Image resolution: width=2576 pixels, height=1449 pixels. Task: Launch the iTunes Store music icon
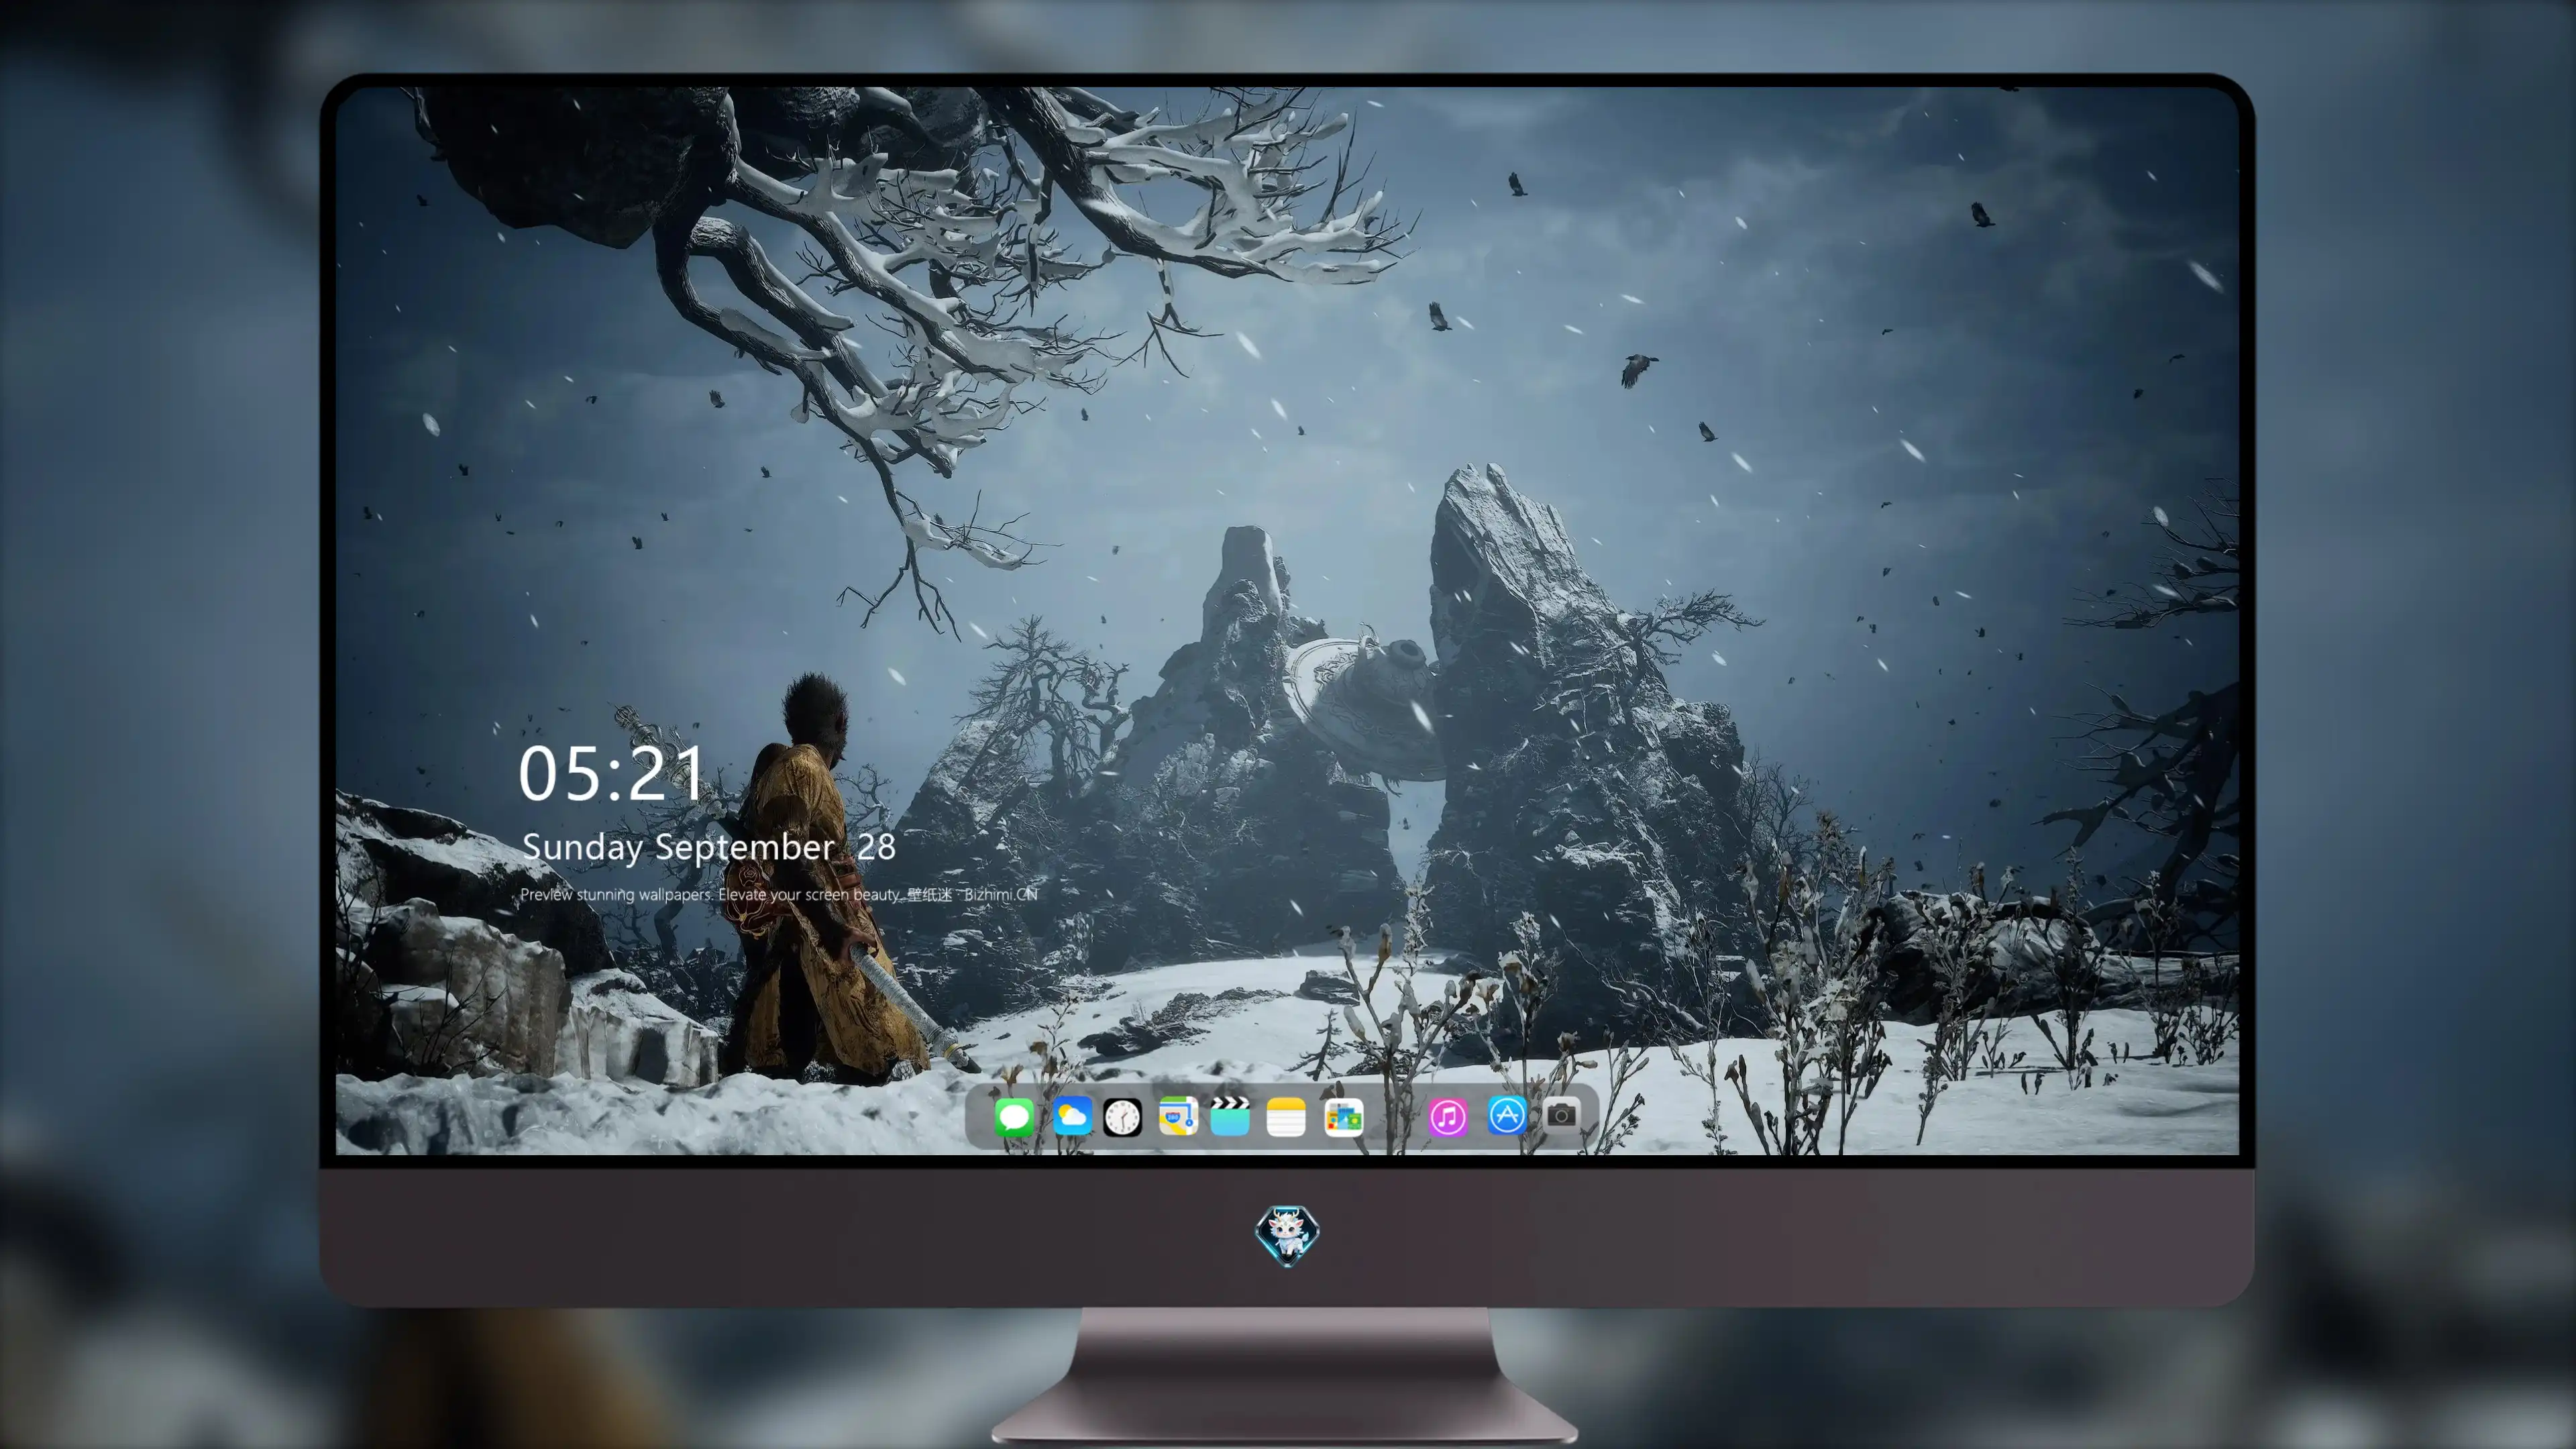point(1448,1117)
